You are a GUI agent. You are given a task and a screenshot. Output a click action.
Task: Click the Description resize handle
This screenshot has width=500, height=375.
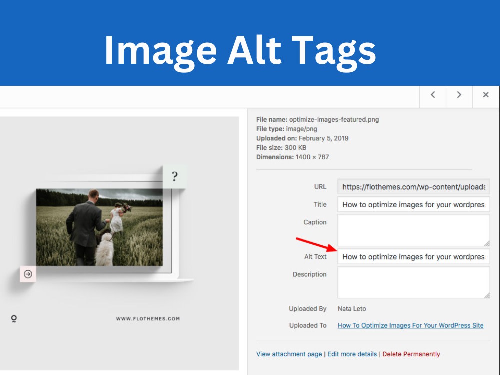[487, 296]
